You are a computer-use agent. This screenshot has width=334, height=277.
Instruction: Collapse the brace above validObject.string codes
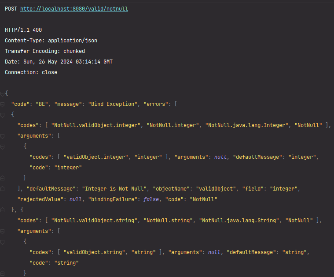[x=2, y=242]
